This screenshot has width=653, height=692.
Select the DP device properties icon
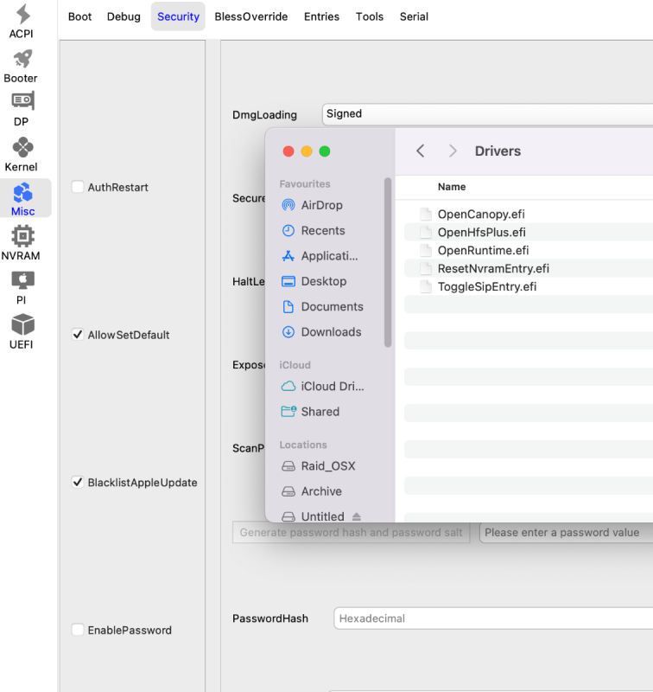tap(23, 100)
